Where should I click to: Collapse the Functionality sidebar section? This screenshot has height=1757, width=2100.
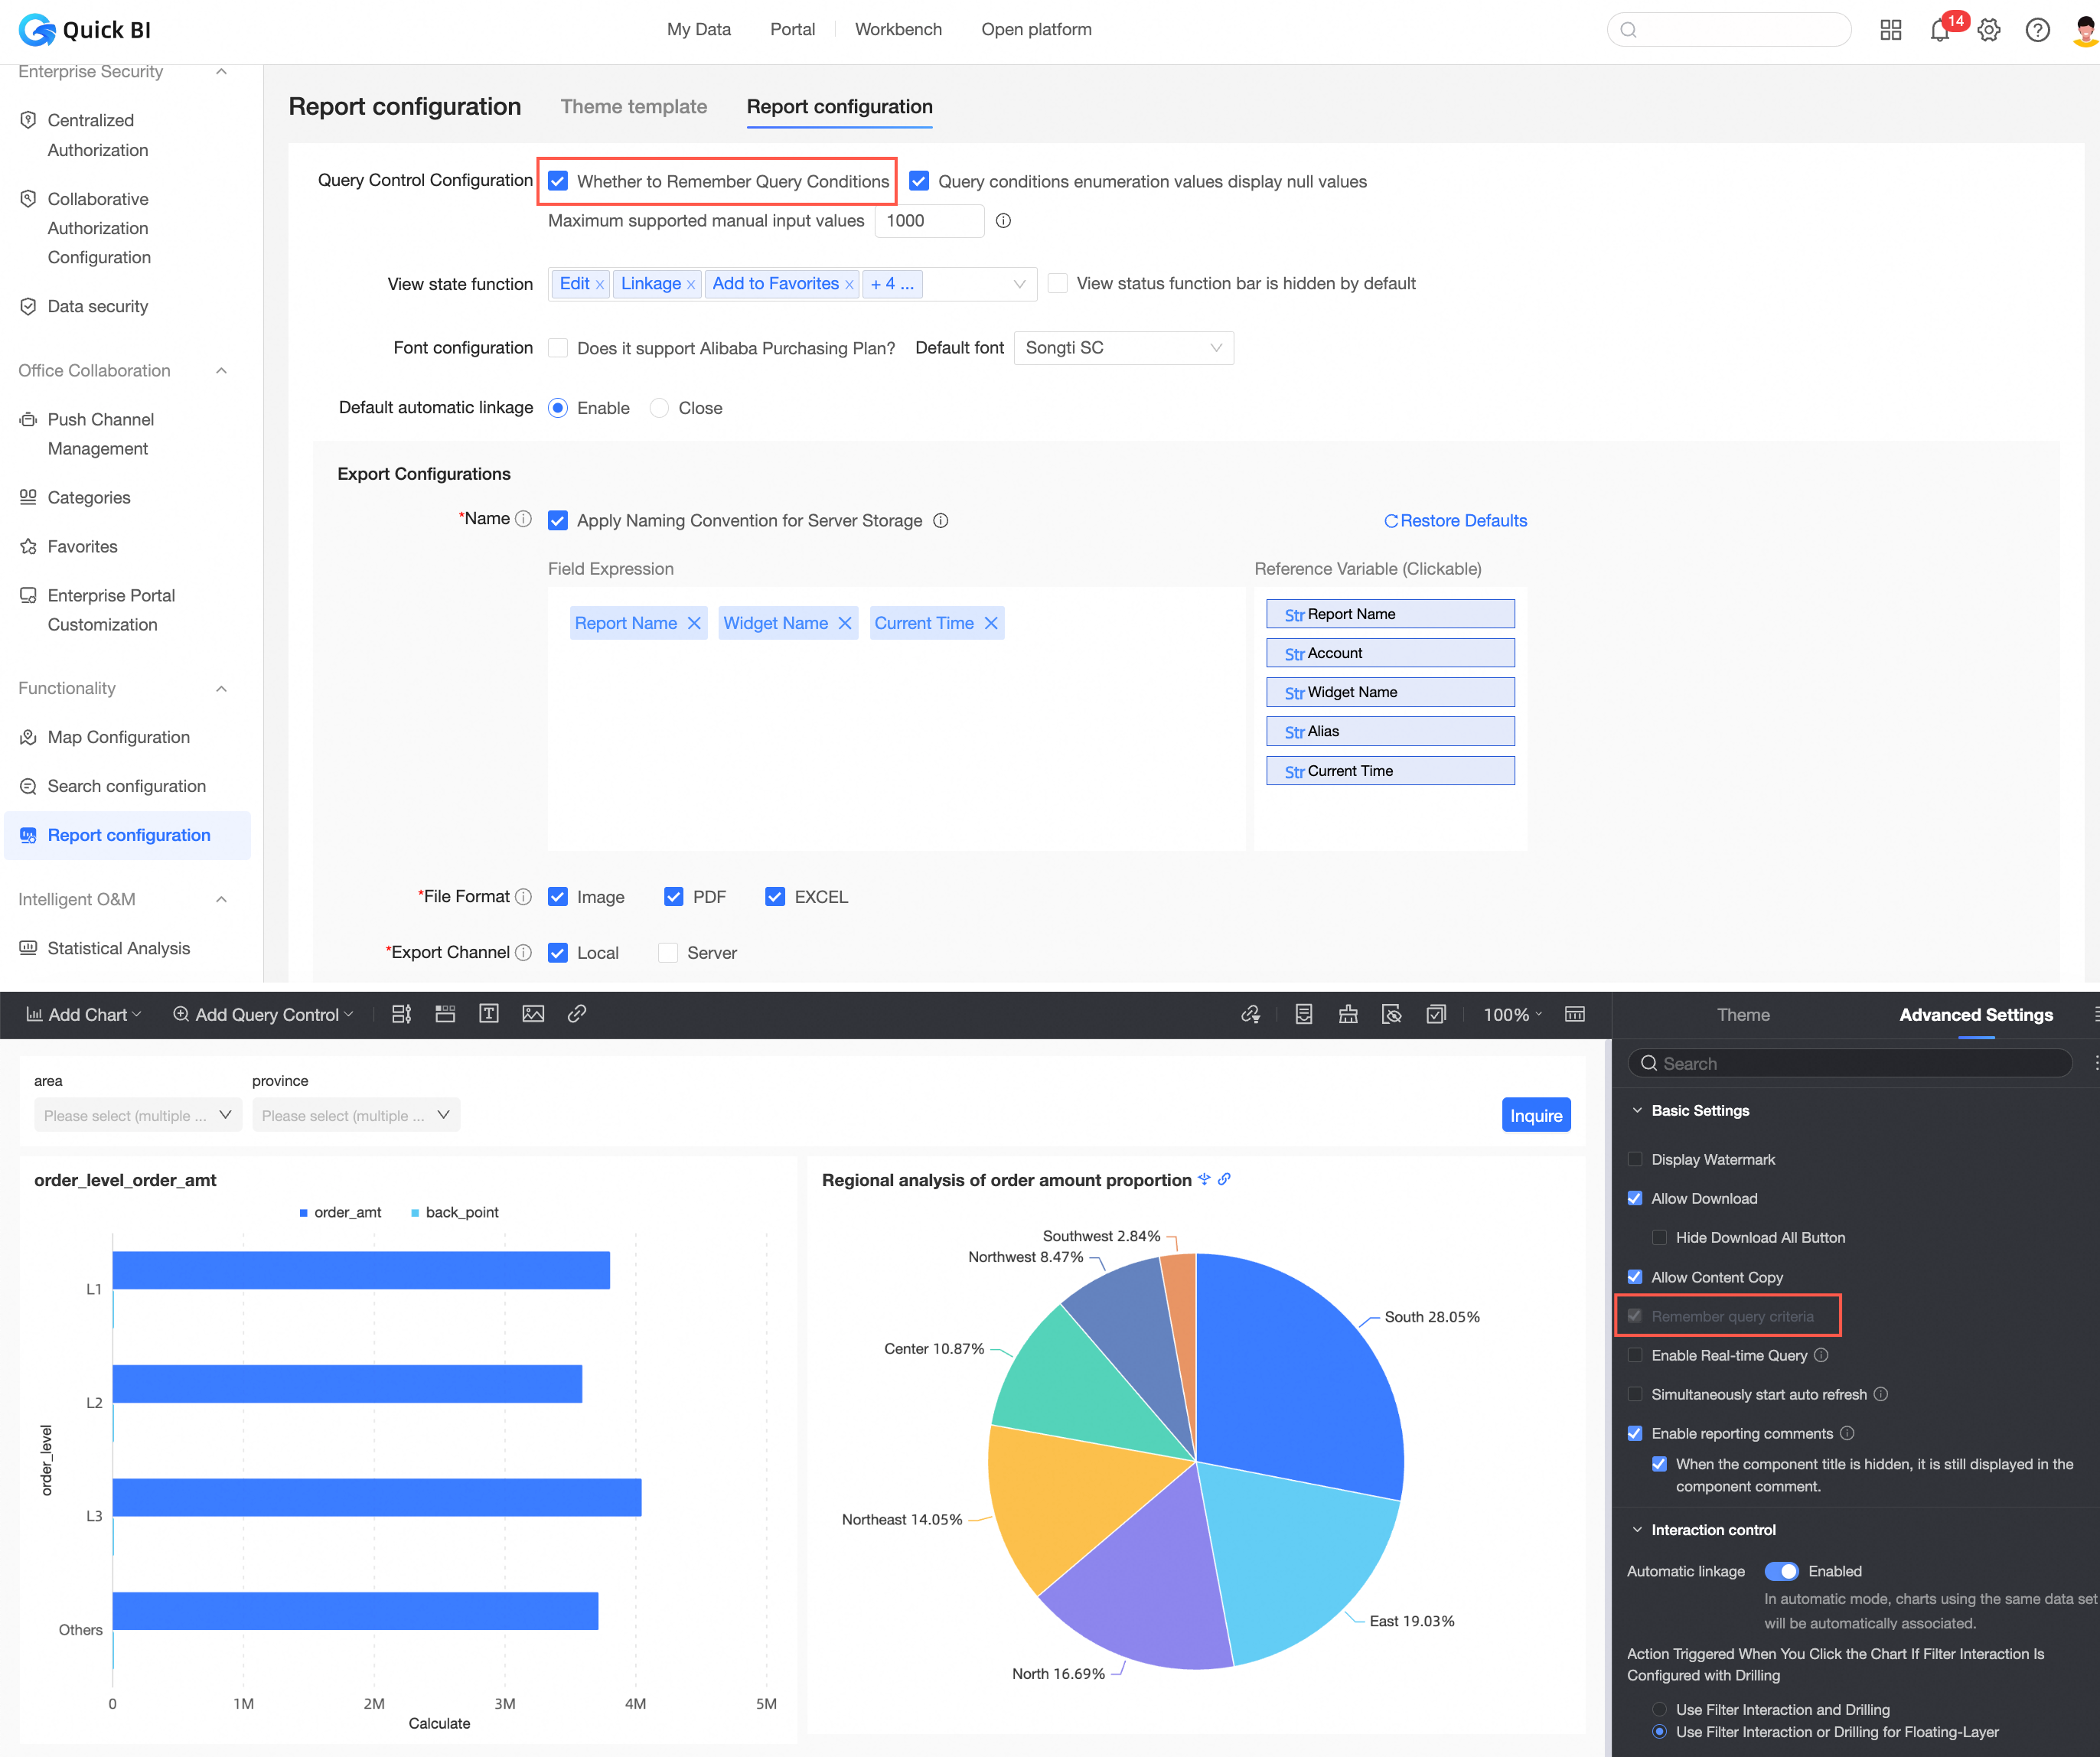click(x=221, y=688)
